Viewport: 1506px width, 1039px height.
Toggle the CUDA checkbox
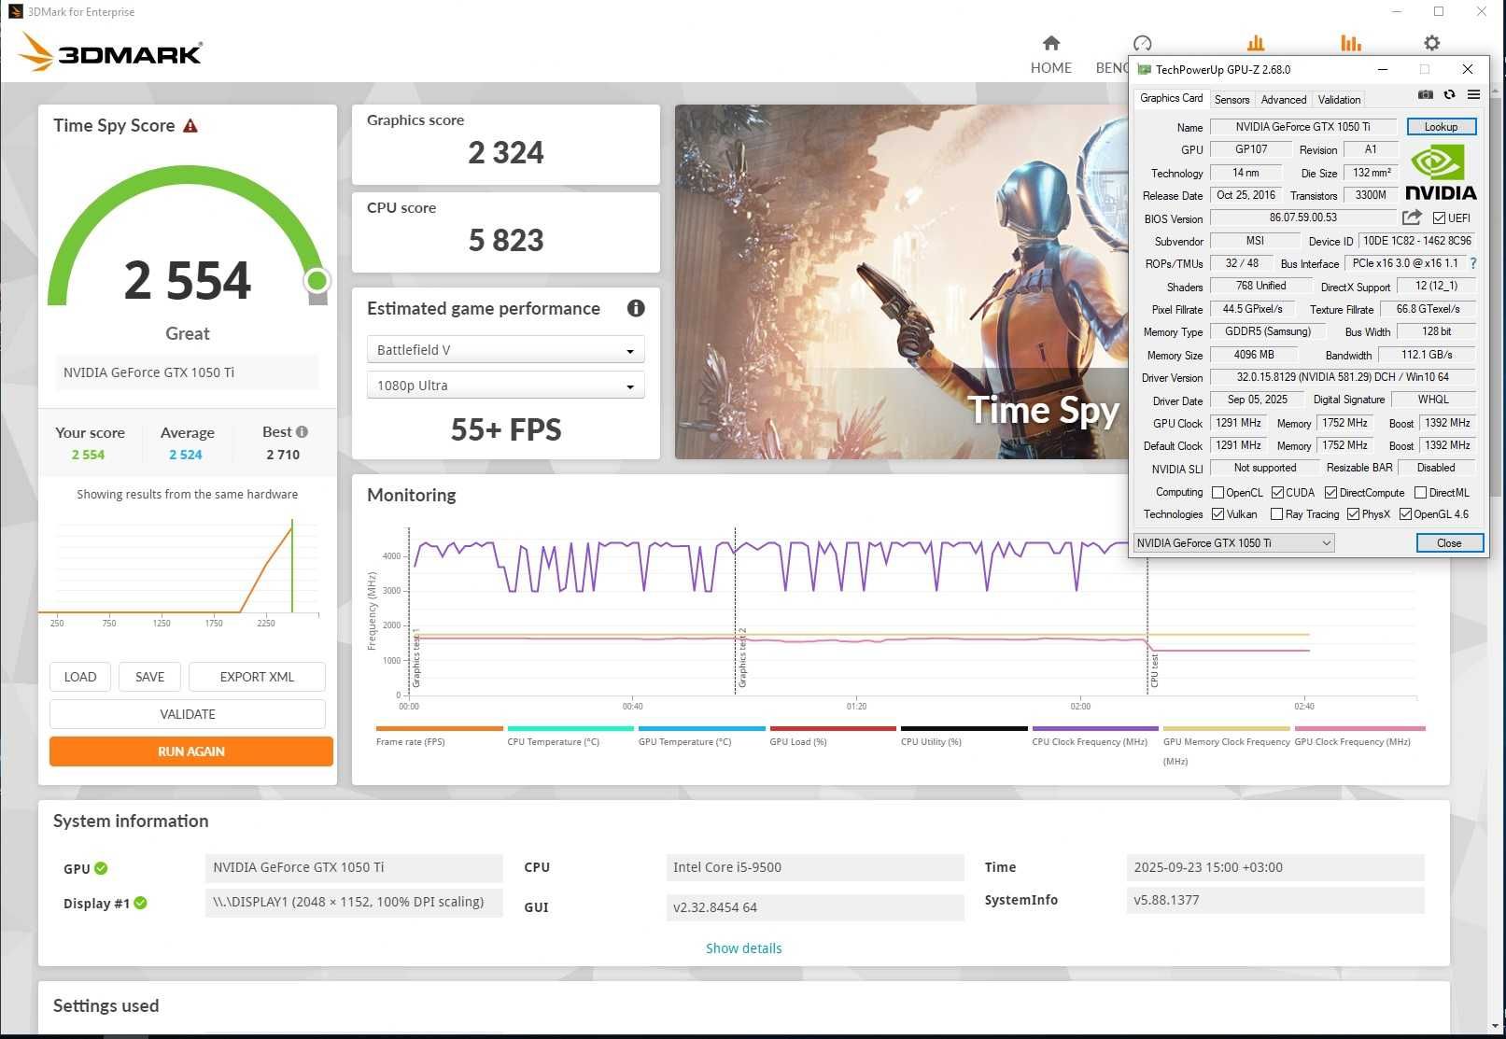[1277, 493]
